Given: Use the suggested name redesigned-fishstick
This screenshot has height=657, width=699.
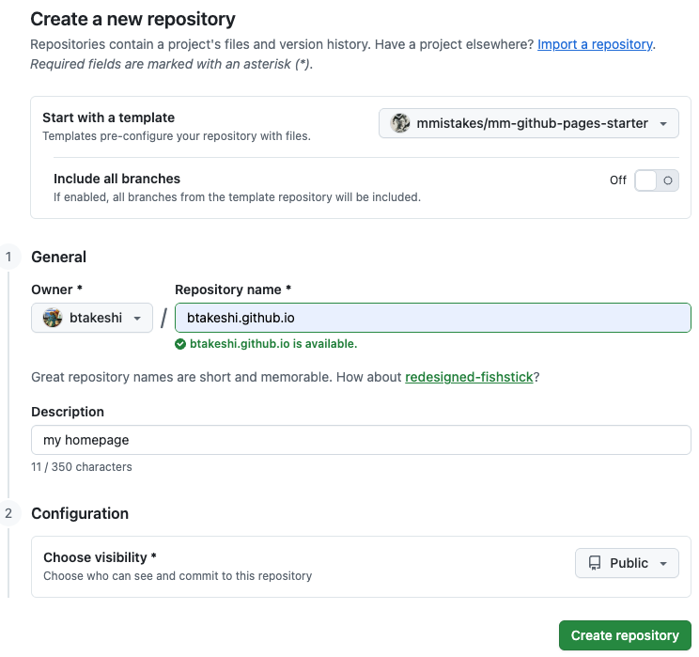Looking at the screenshot, I should pos(469,377).
